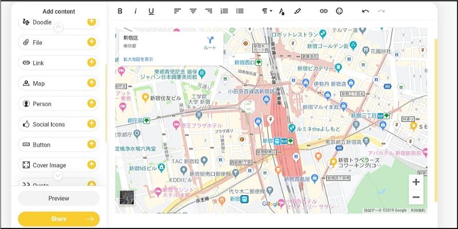Center align the text

(x=193, y=11)
